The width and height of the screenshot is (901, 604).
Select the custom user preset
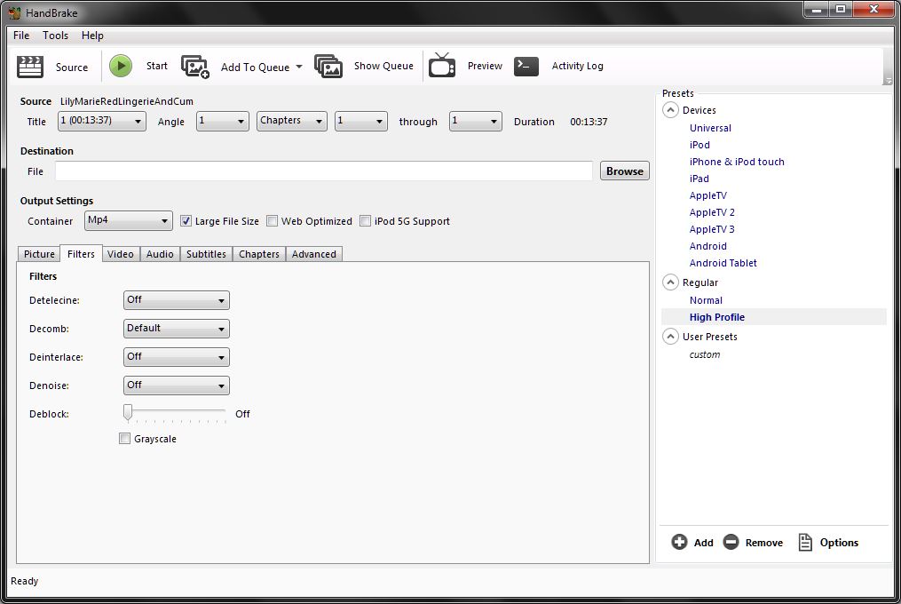[705, 354]
